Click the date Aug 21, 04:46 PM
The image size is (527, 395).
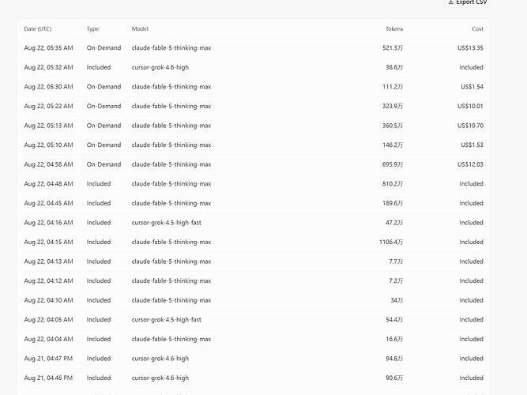(48, 378)
